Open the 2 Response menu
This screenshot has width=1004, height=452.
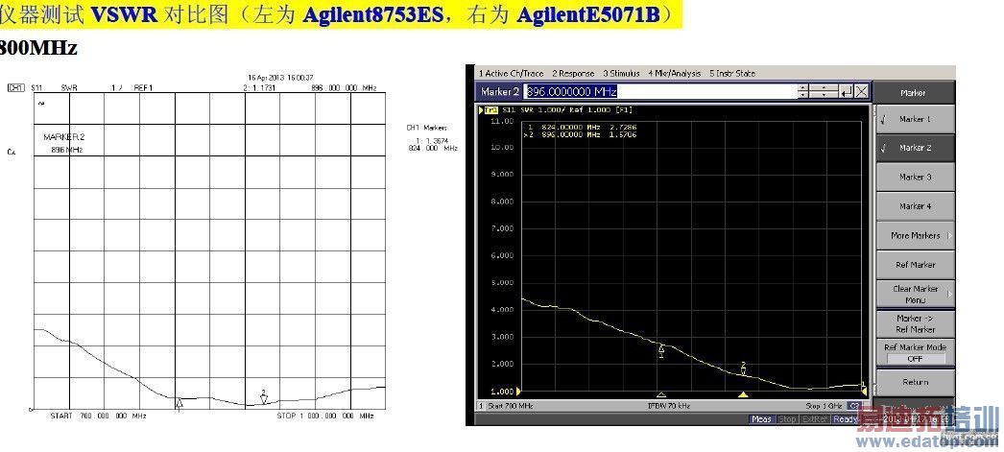pyautogui.click(x=573, y=74)
